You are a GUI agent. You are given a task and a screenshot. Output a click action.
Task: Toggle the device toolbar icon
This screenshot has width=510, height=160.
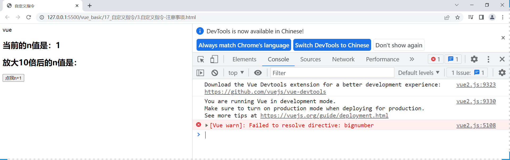[x=214, y=59]
